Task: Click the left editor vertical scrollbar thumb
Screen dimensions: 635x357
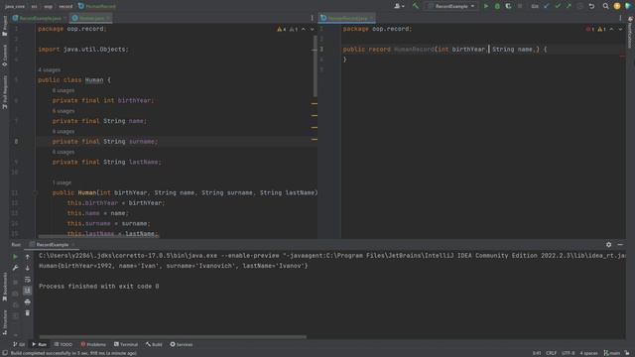Action: [316, 66]
